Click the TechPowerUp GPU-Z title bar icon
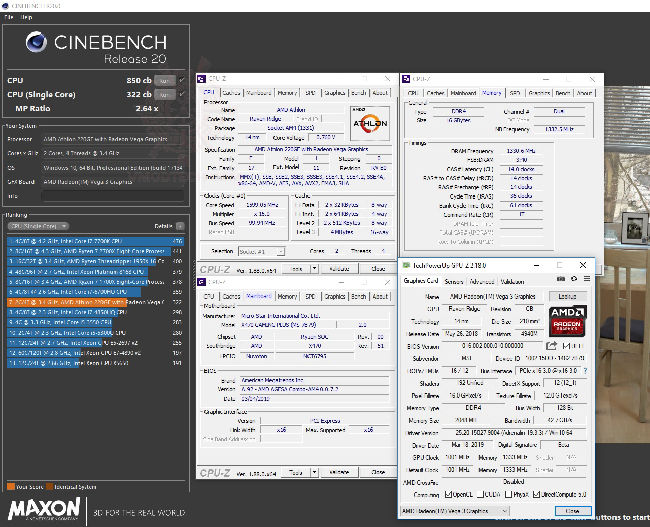 [x=406, y=266]
